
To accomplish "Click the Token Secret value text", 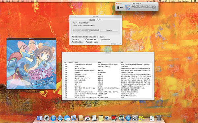I will 88,26.
